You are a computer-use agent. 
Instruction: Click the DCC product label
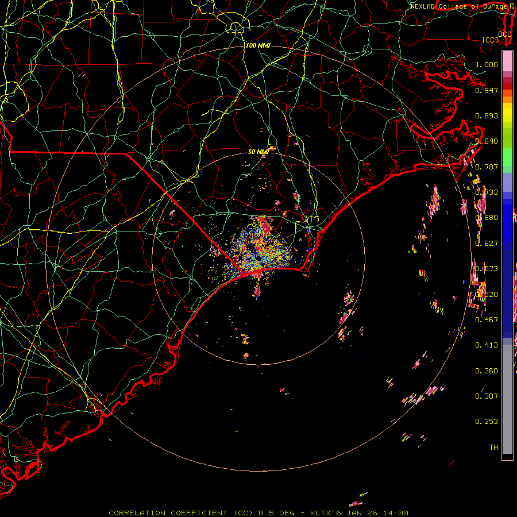[x=504, y=34]
